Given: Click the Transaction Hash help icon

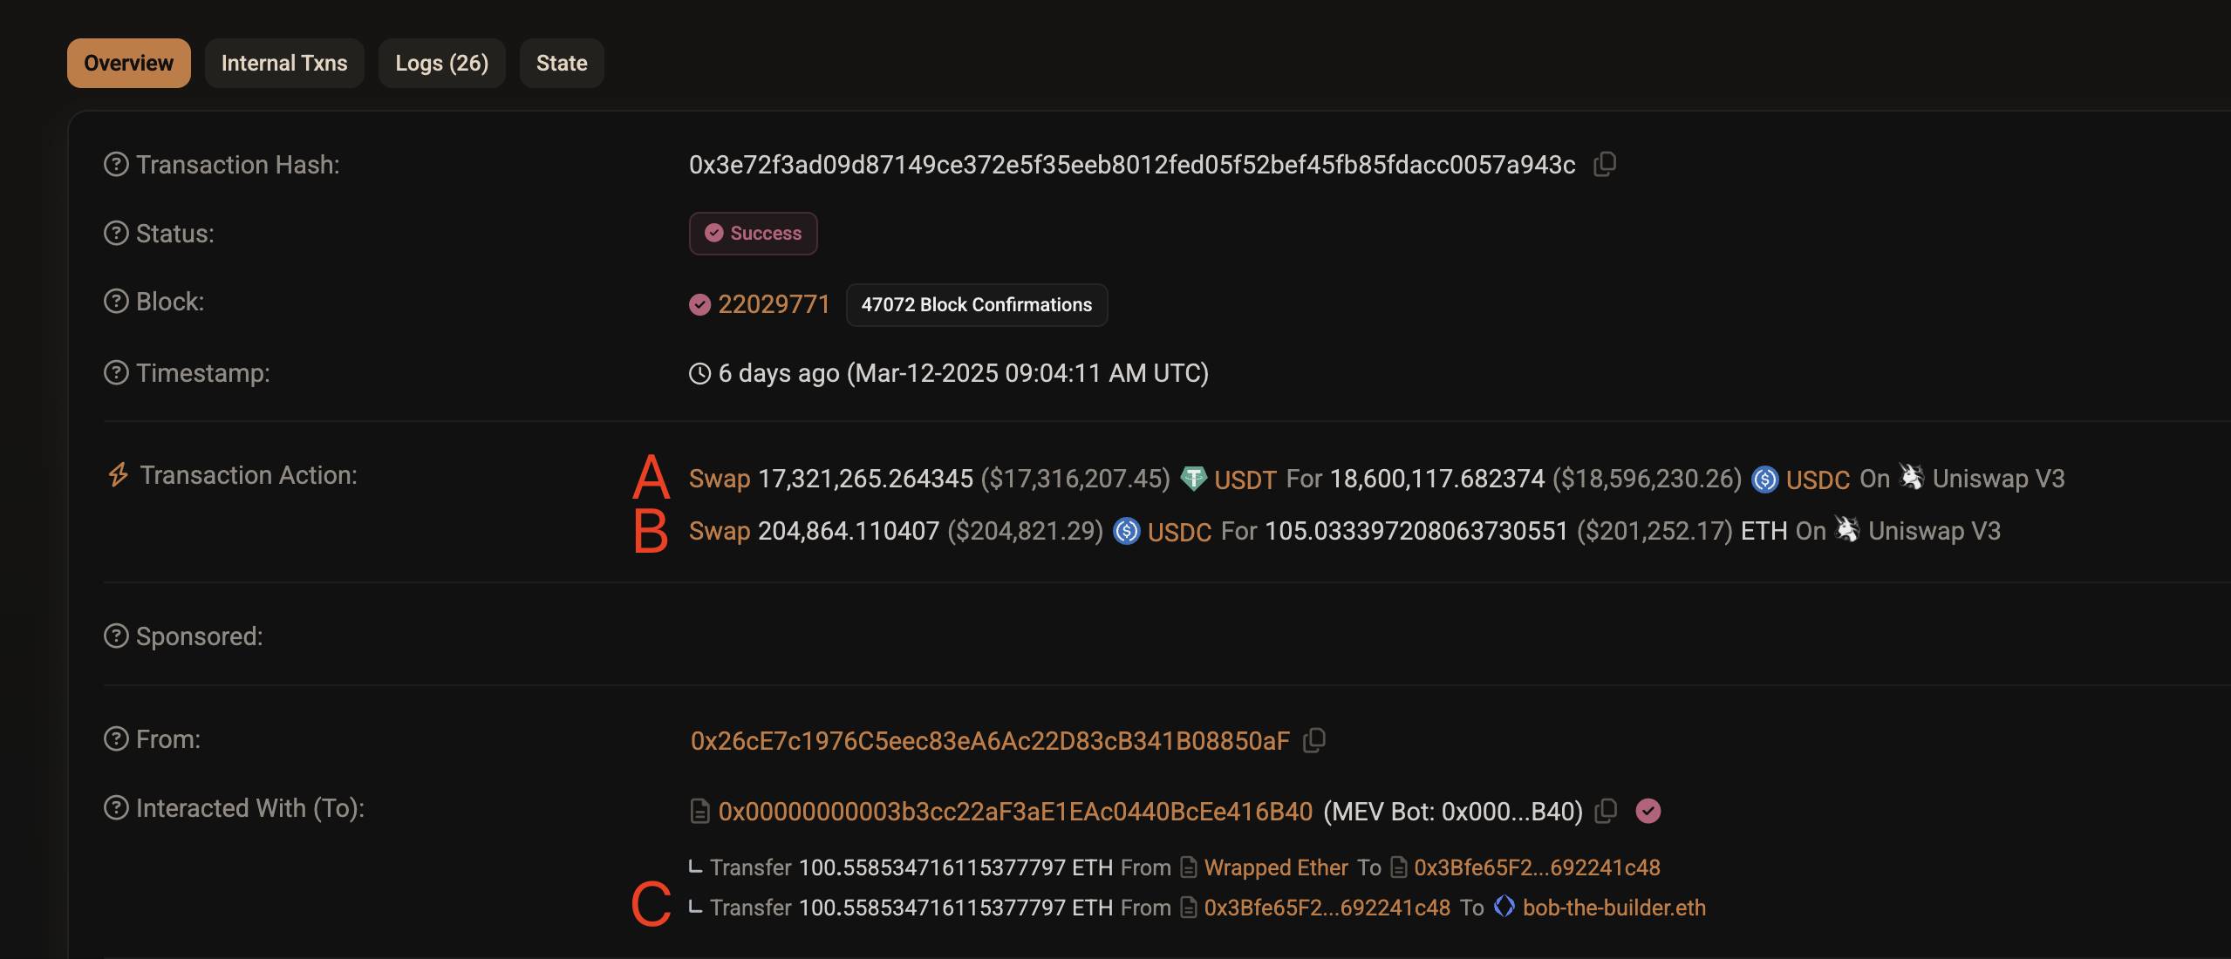Looking at the screenshot, I should (x=116, y=164).
